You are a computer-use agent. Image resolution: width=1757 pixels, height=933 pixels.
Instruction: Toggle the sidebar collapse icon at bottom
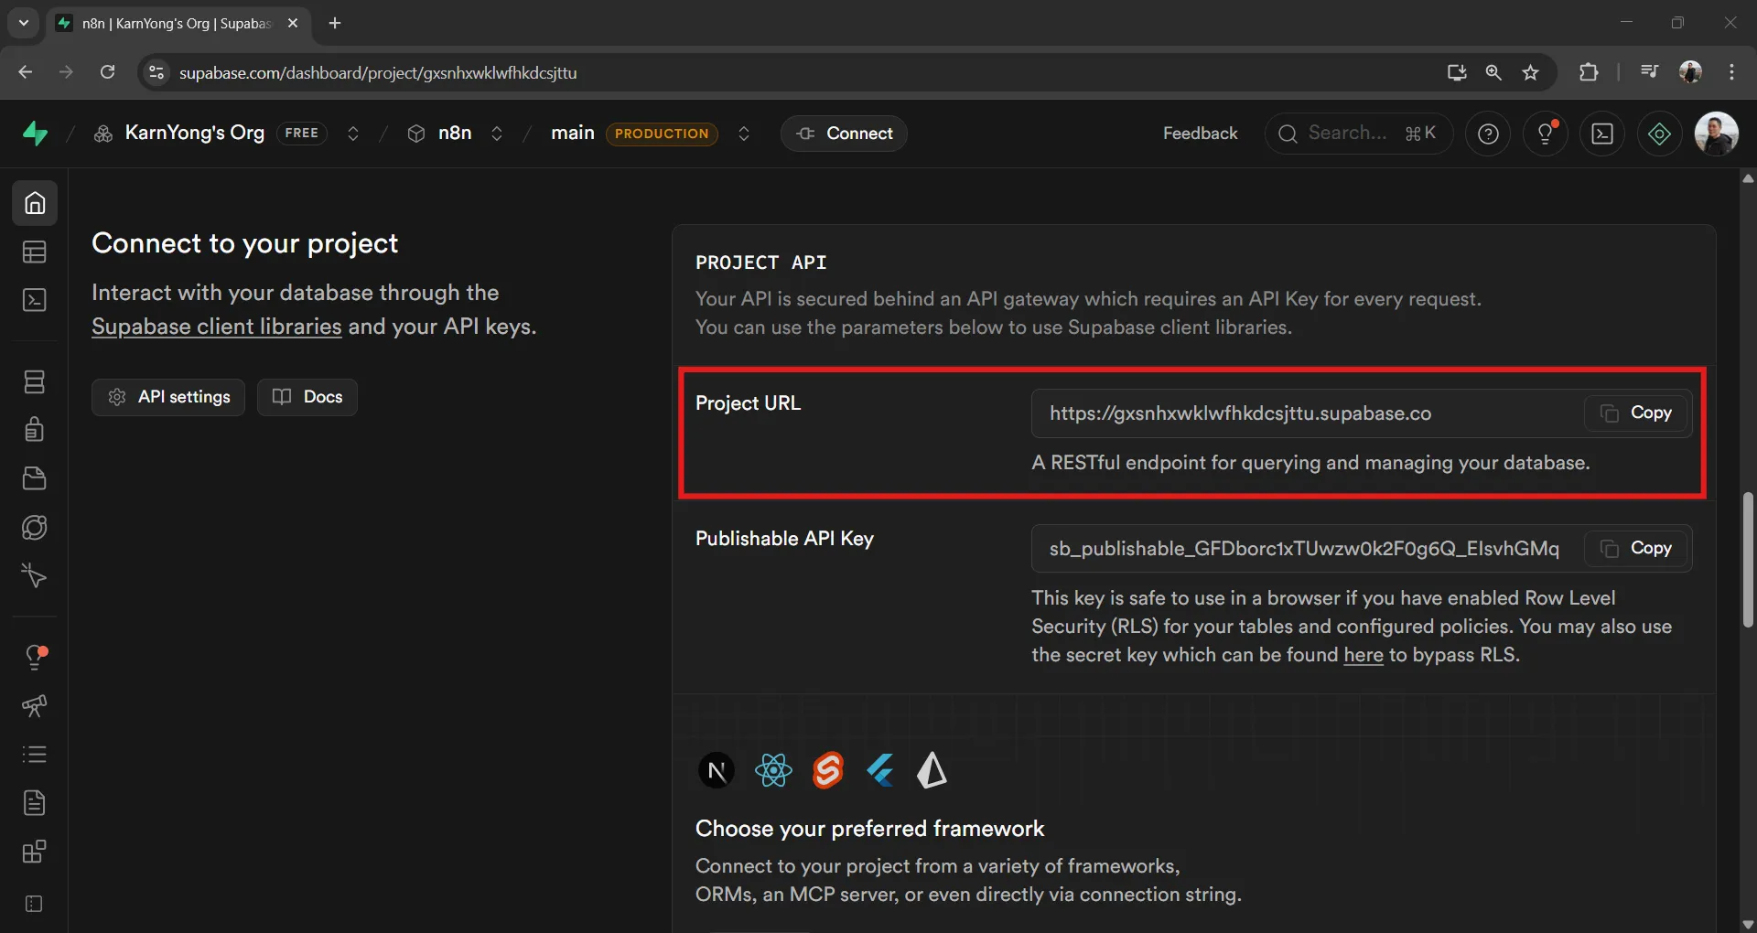click(x=35, y=904)
